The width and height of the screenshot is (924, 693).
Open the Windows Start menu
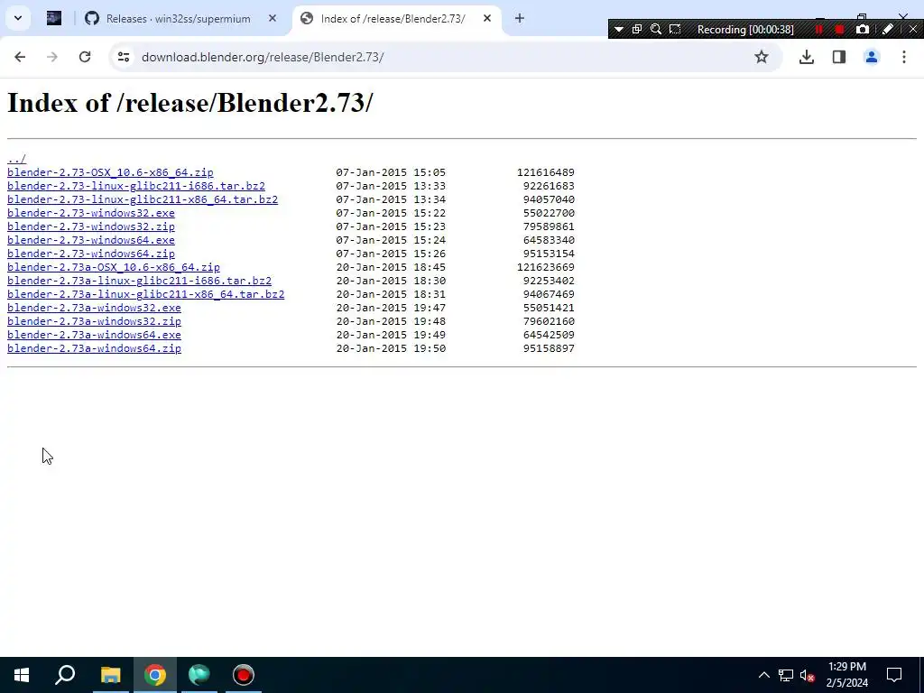(x=22, y=675)
